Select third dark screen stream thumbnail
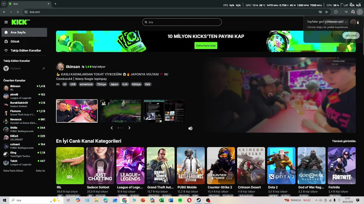364x204 pixels. [x=164, y=111]
